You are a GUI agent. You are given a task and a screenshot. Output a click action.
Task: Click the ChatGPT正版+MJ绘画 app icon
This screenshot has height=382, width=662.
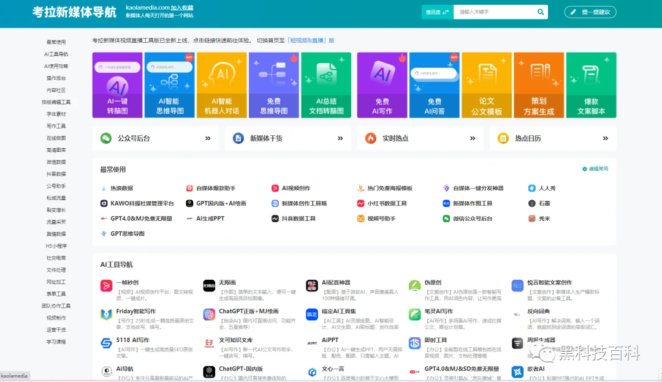point(209,314)
